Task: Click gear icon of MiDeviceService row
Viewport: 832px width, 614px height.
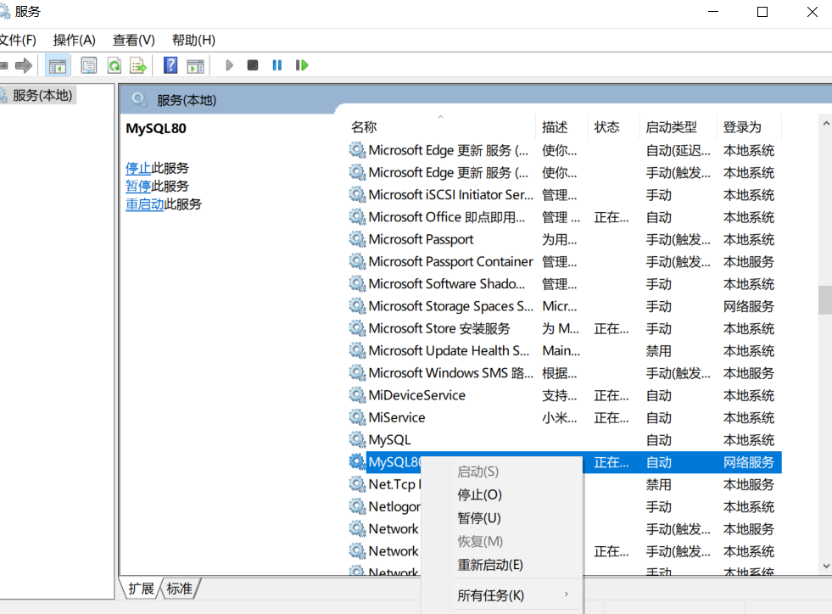Action: 357,395
